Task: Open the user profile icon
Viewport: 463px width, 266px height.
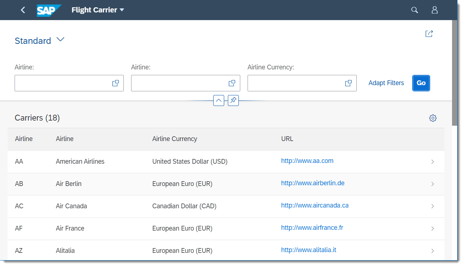Action: pos(435,10)
